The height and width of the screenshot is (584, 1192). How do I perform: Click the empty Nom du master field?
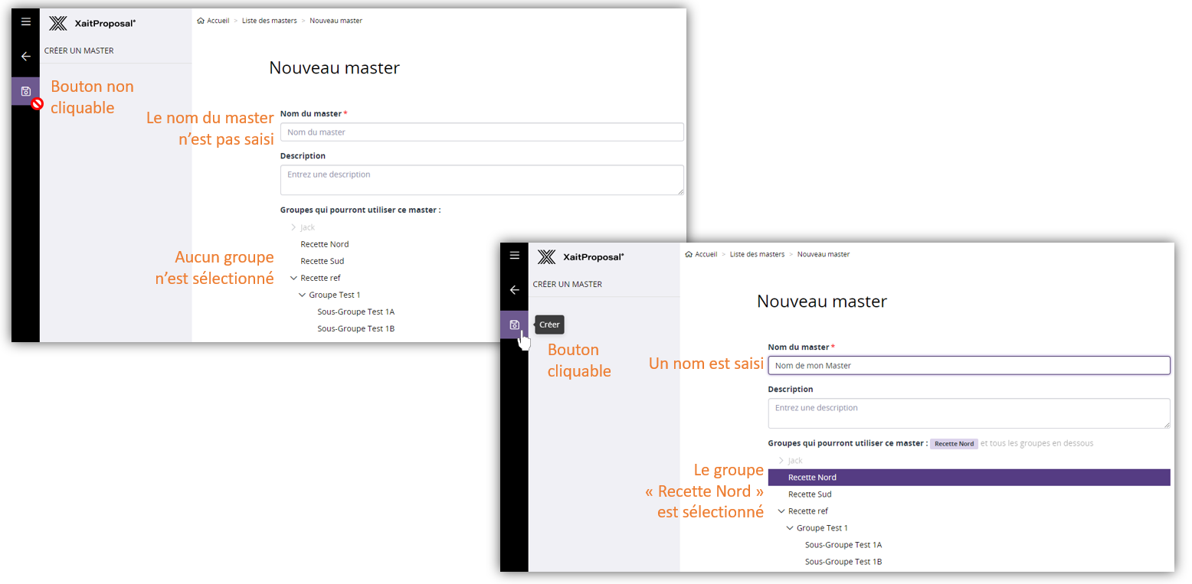pyautogui.click(x=482, y=132)
